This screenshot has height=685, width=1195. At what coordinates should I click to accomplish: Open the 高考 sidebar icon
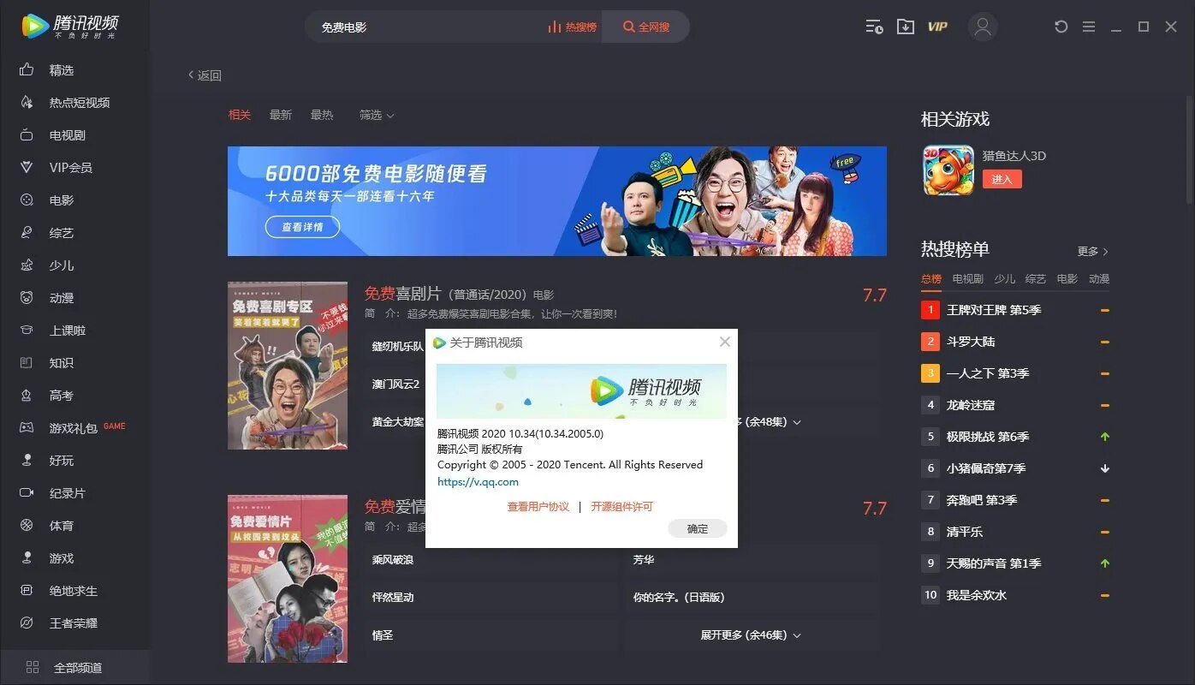pyautogui.click(x=27, y=396)
